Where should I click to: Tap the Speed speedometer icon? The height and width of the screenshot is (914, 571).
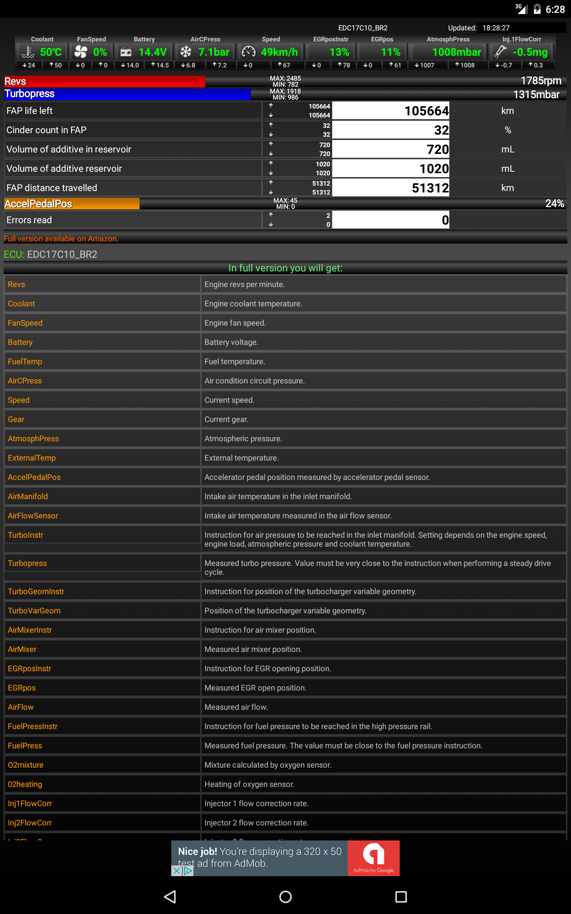pyautogui.click(x=248, y=52)
